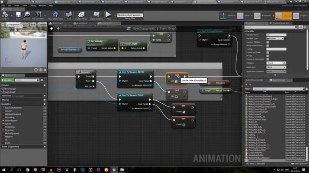Check Pistol checkbox in the lower Pistol SET node
The image size is (309, 173).
pos(184,125)
